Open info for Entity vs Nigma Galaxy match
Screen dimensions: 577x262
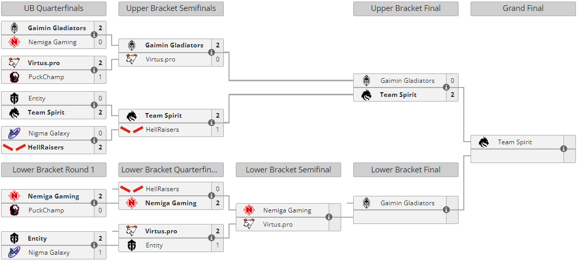click(x=94, y=245)
